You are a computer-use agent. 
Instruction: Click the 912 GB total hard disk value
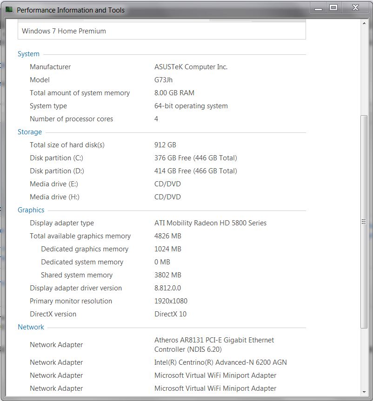(x=165, y=145)
